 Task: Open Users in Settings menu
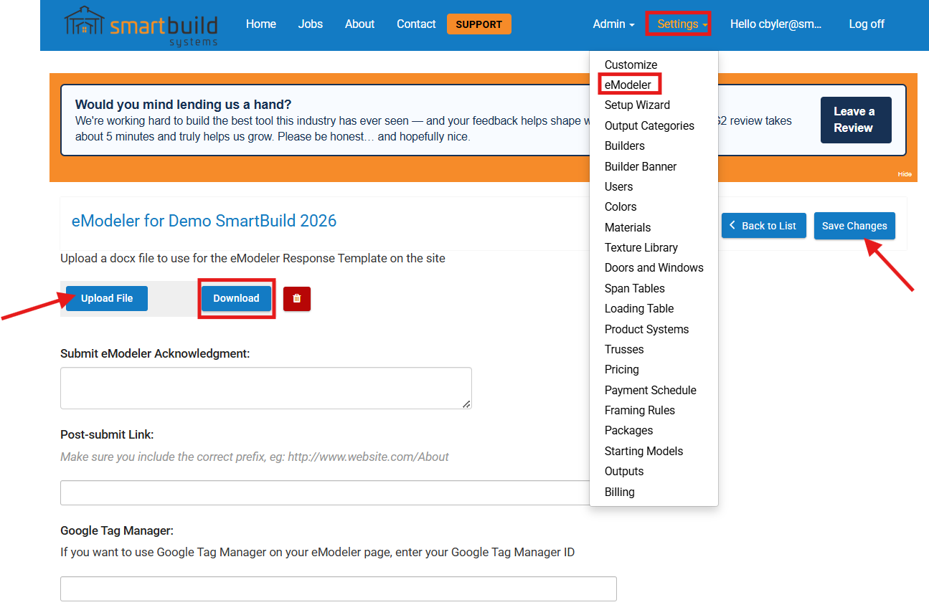coord(618,187)
